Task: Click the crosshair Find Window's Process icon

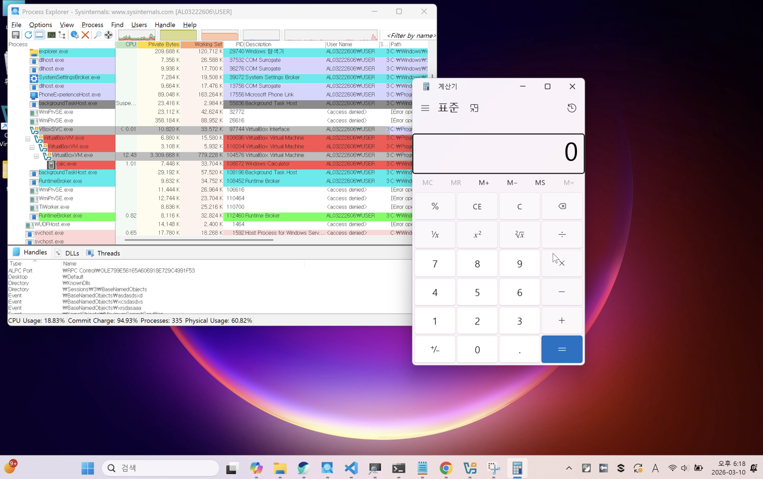Action: pos(109,35)
